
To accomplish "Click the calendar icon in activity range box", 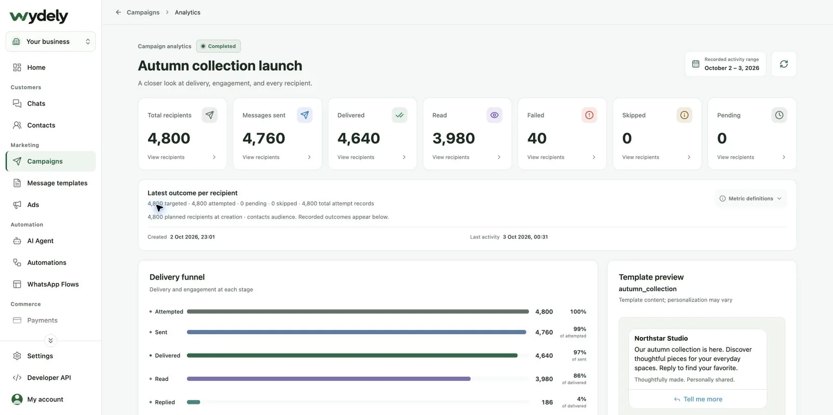I will click(696, 64).
